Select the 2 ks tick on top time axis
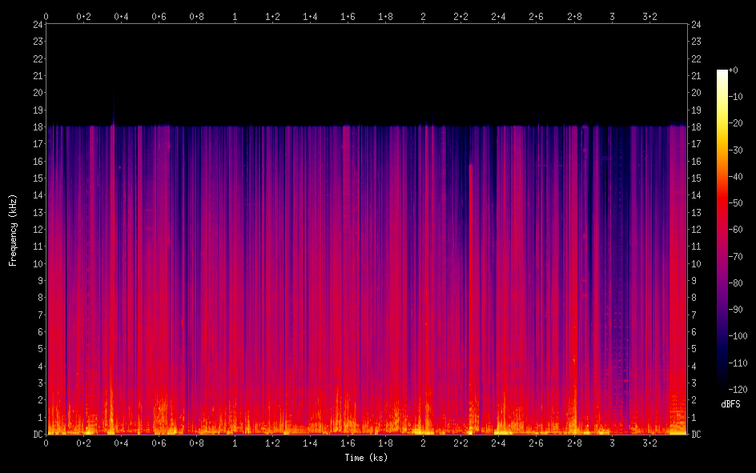Image resolution: width=756 pixels, height=473 pixels. coord(424,15)
